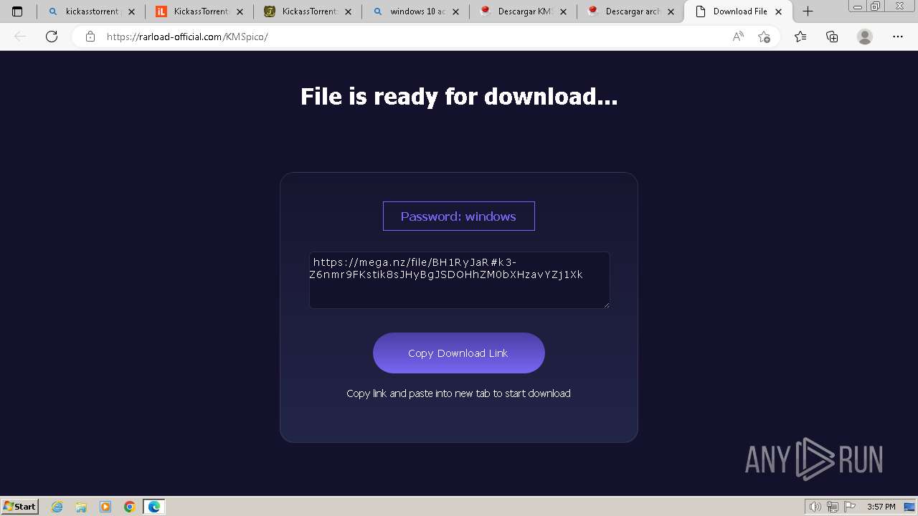Go back to previous page
Screen dimensions: 918x516
point(20,37)
